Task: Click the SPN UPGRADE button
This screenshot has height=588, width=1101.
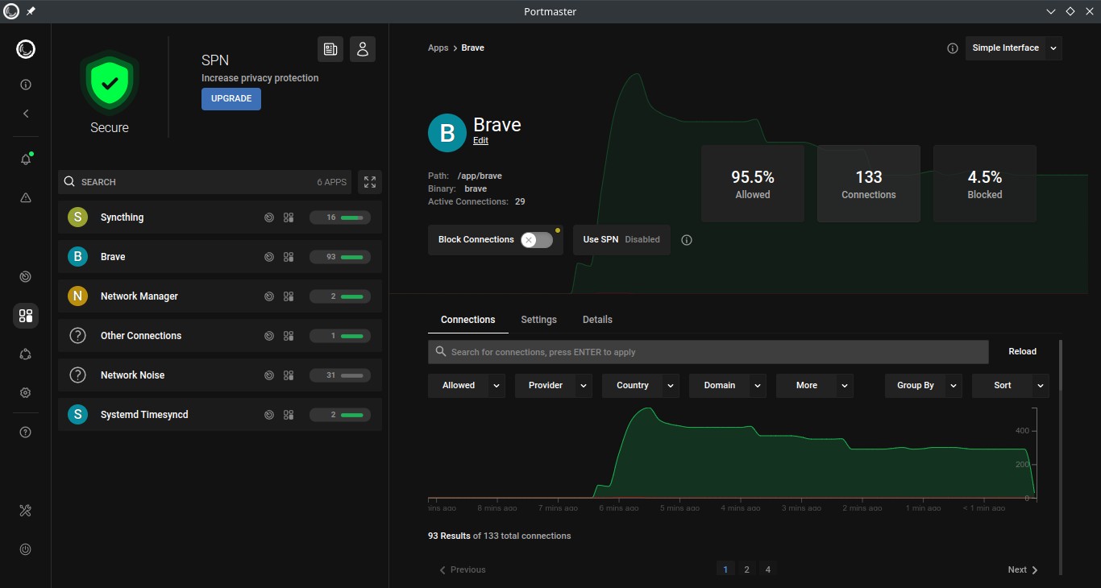Action: pos(231,99)
